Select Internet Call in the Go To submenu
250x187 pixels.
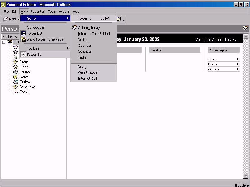pyautogui.click(x=94, y=79)
